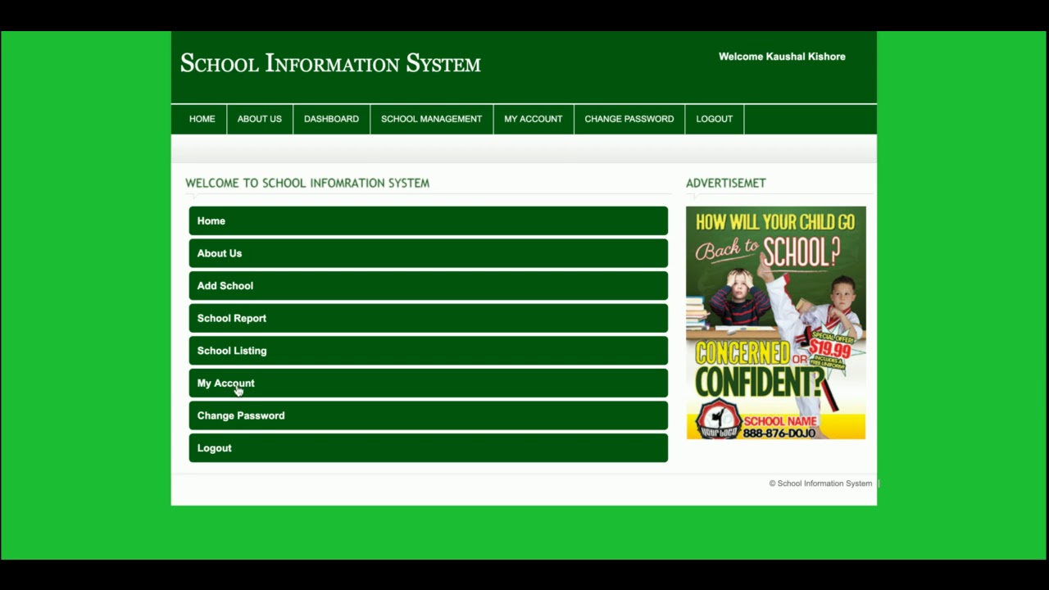Open the School Listing button

tap(429, 351)
